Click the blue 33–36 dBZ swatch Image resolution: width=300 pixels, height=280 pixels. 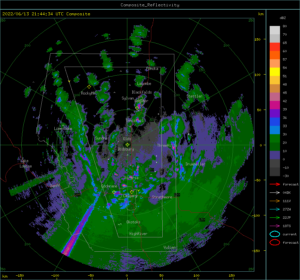click(275, 122)
